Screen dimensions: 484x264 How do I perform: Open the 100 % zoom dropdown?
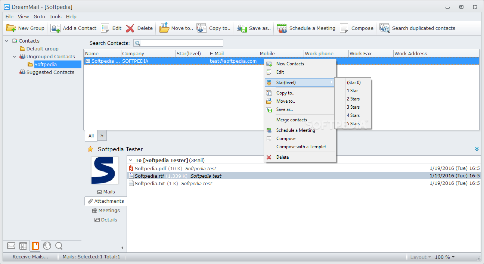pyautogui.click(x=445, y=257)
